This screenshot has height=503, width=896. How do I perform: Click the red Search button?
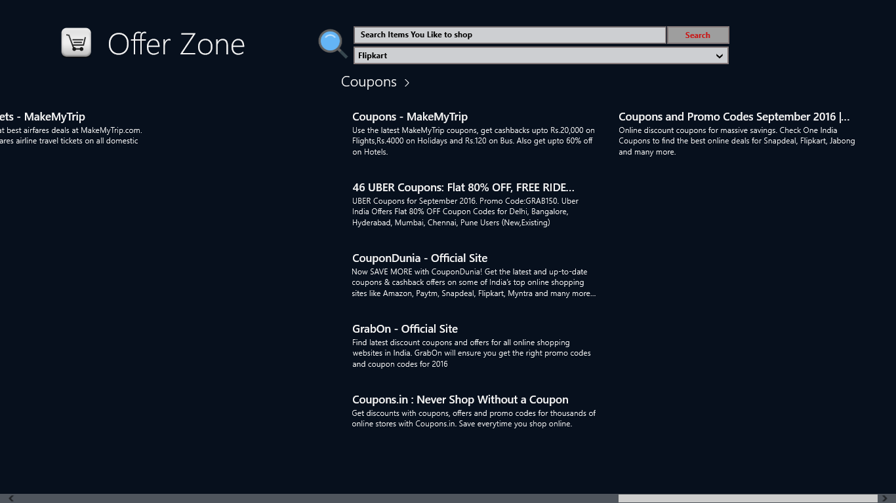[x=698, y=35]
